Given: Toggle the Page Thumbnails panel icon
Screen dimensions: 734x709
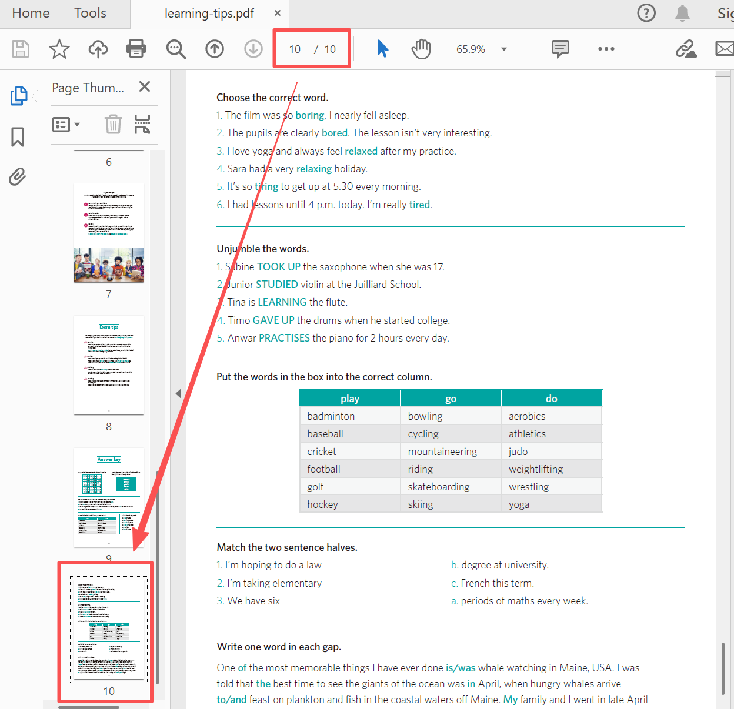Looking at the screenshot, I should (x=18, y=96).
